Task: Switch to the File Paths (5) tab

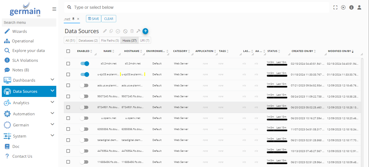Action: click(x=110, y=41)
